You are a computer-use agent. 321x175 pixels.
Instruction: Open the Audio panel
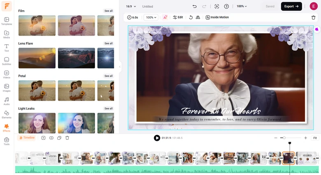click(x=7, y=101)
